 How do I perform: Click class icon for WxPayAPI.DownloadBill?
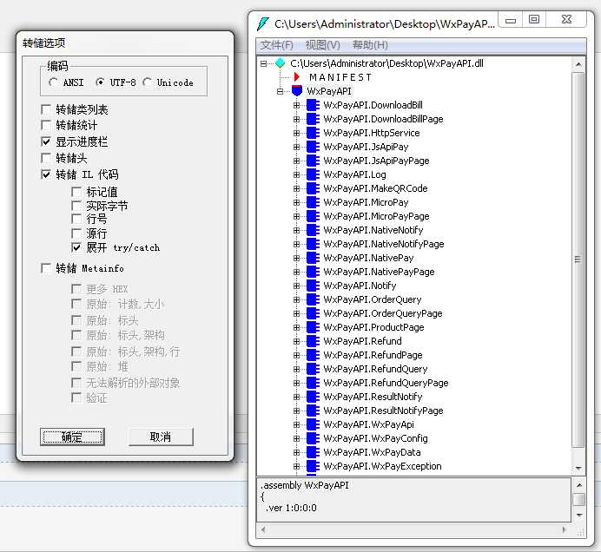pyautogui.click(x=313, y=105)
